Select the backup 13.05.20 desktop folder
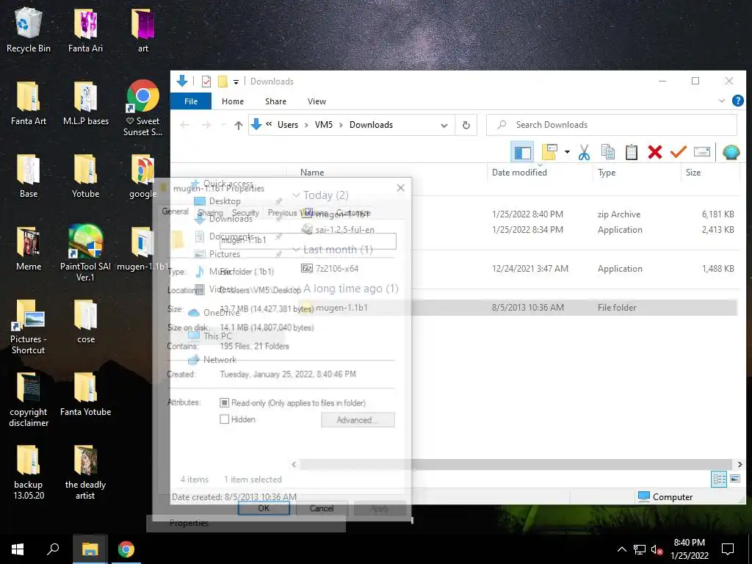The height and width of the screenshot is (564, 752). pos(29,472)
